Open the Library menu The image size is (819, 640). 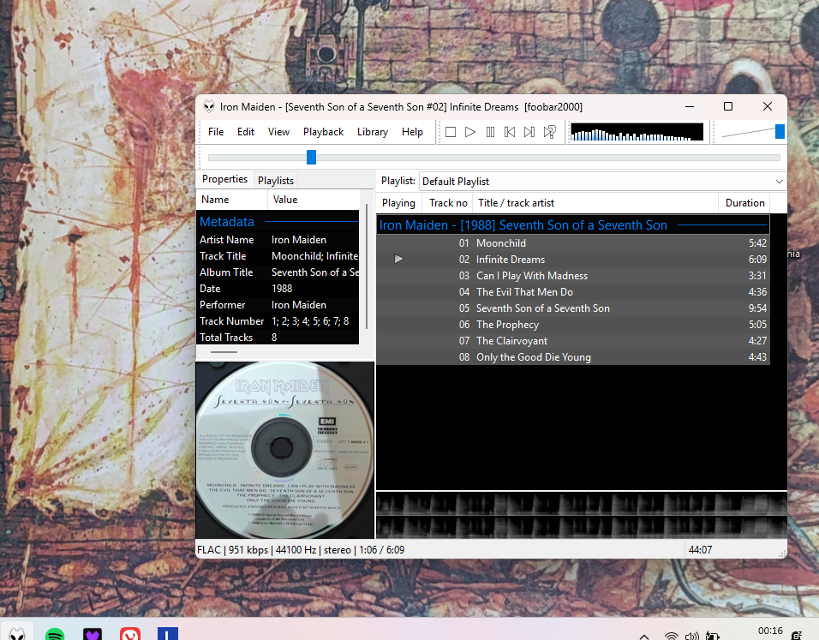click(x=373, y=132)
